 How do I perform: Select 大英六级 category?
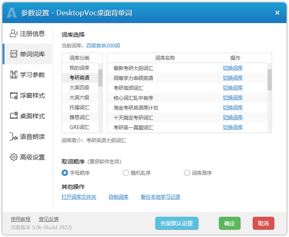(80, 98)
